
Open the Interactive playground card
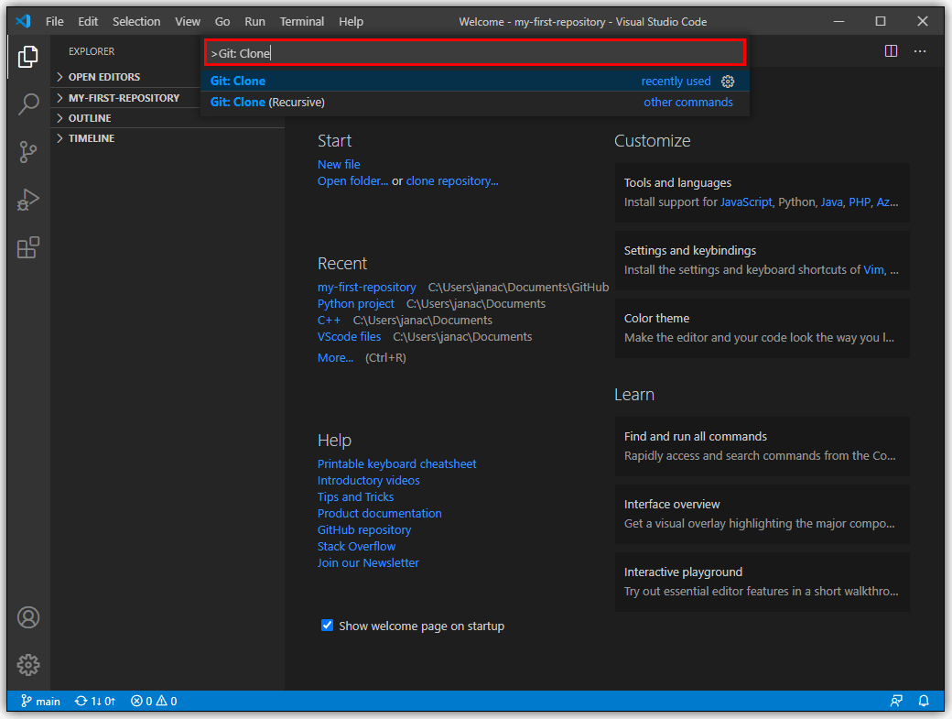pyautogui.click(x=762, y=582)
